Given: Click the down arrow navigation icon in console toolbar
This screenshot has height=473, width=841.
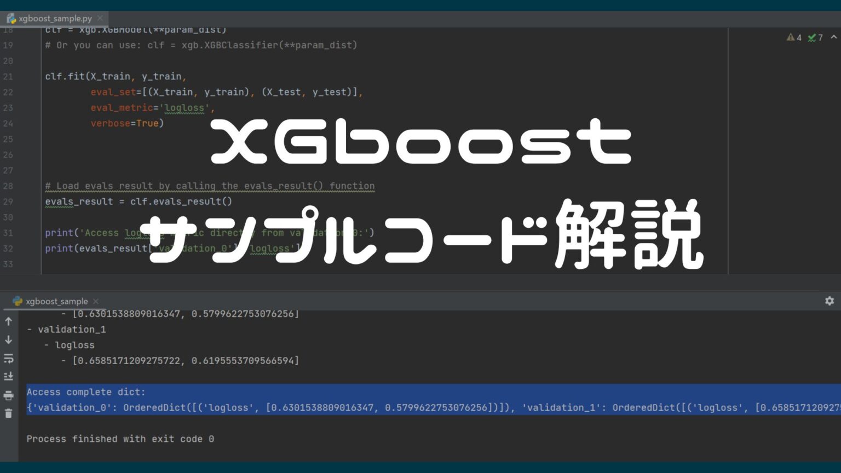Looking at the screenshot, I should pyautogui.click(x=8, y=339).
